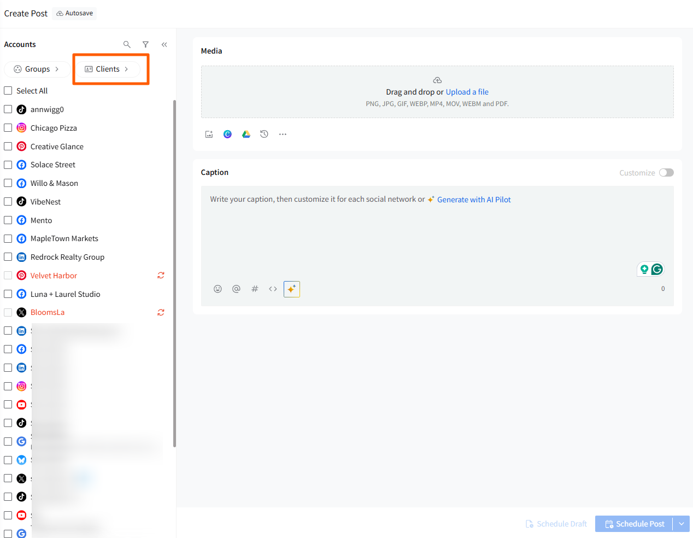Screen dimensions: 693x538
Task: Click the Schedule Post button
Action: coord(635,524)
